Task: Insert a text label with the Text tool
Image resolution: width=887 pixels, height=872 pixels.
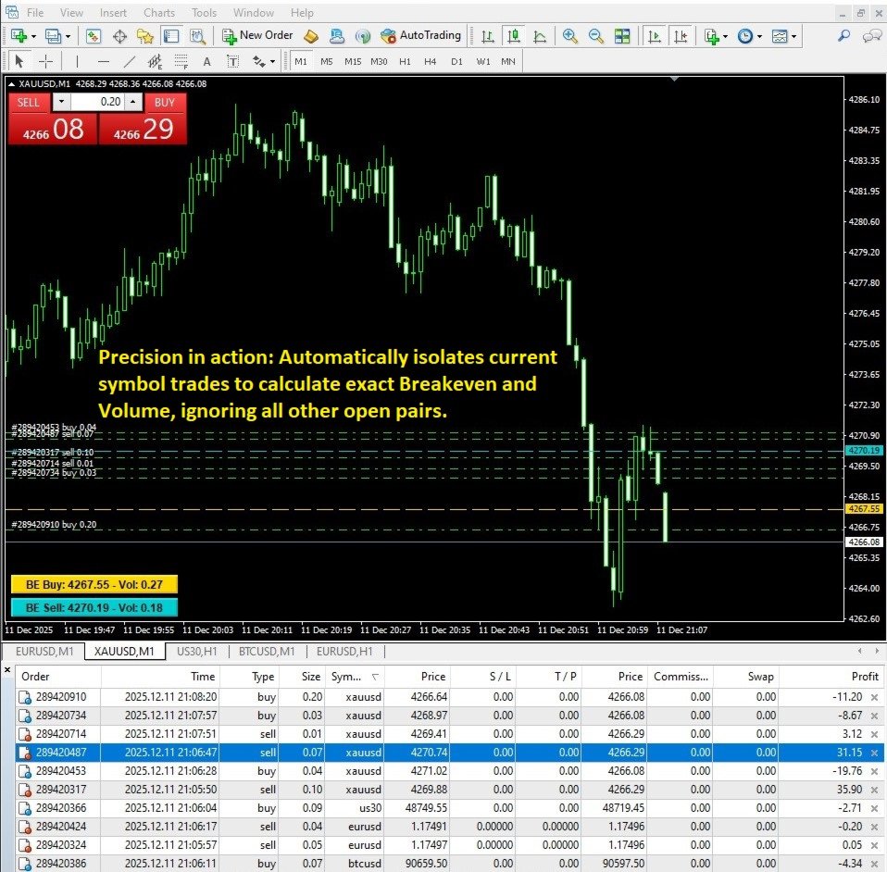Action: point(206,61)
